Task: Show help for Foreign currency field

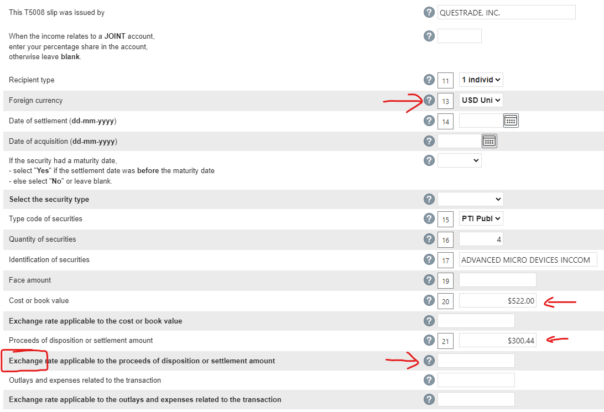Action: [429, 101]
